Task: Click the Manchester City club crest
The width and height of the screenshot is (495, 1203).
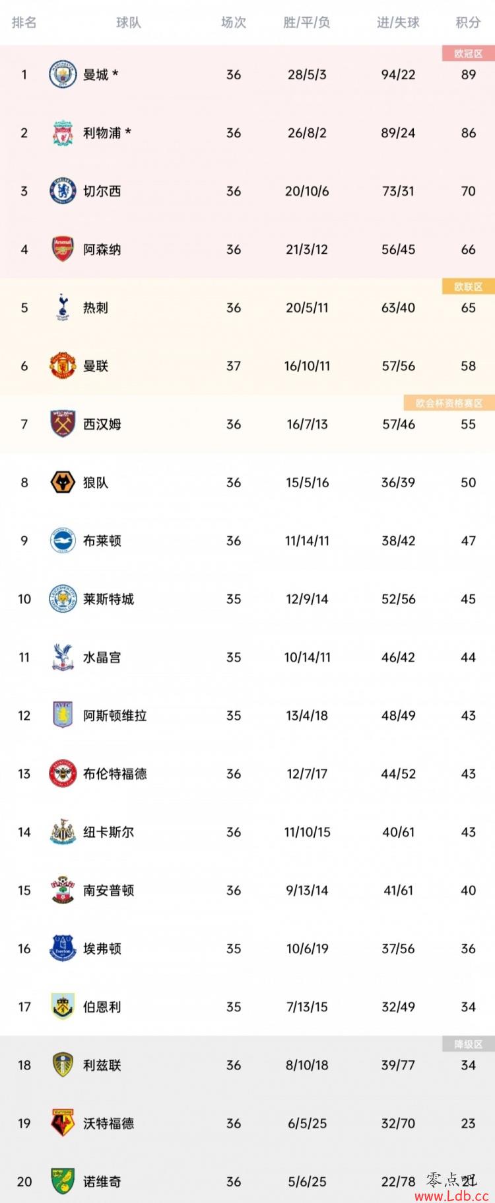Action: (x=63, y=75)
